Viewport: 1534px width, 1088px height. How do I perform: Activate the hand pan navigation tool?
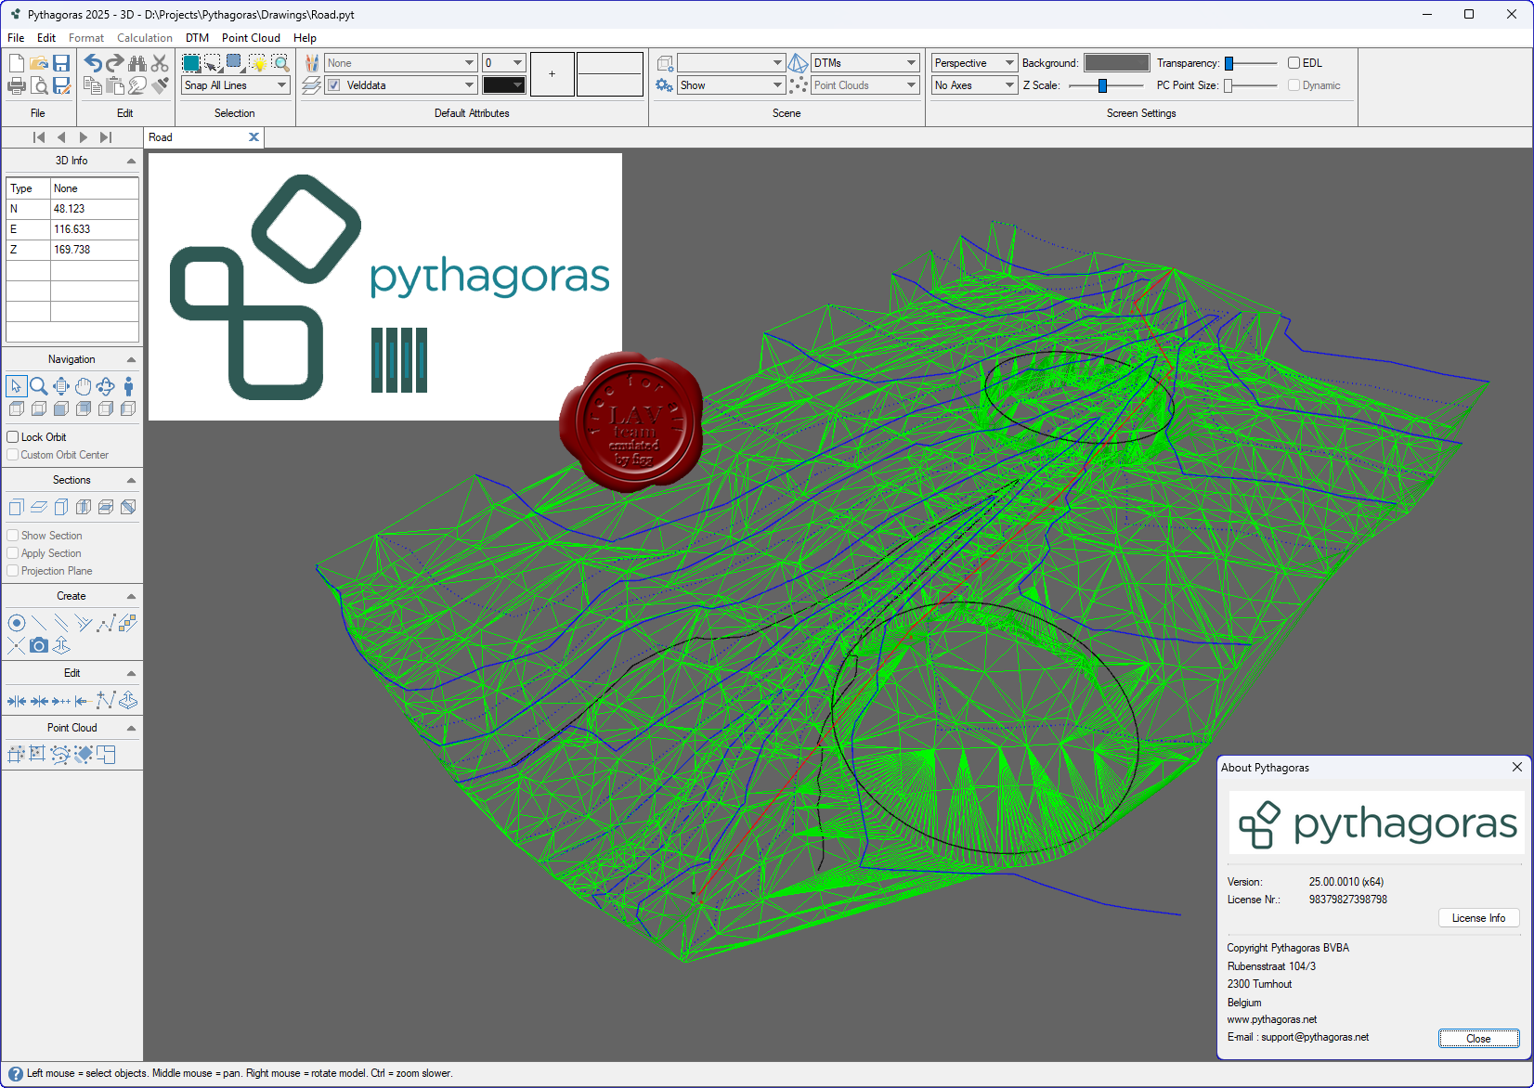(x=84, y=386)
